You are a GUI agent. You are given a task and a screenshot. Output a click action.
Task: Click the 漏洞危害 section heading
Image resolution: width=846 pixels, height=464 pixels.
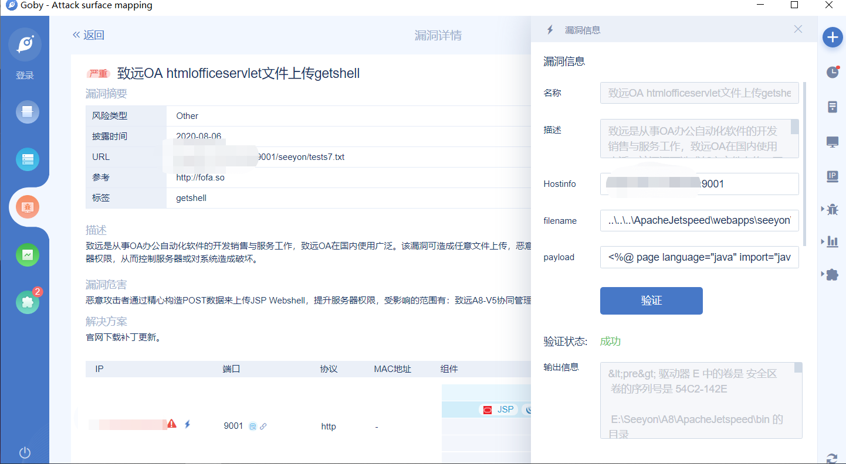tap(106, 285)
